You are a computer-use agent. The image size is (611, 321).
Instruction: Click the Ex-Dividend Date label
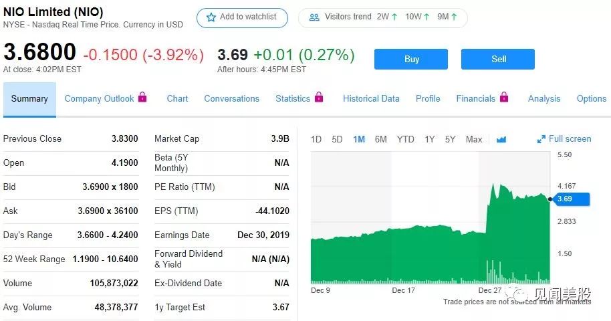[189, 283]
